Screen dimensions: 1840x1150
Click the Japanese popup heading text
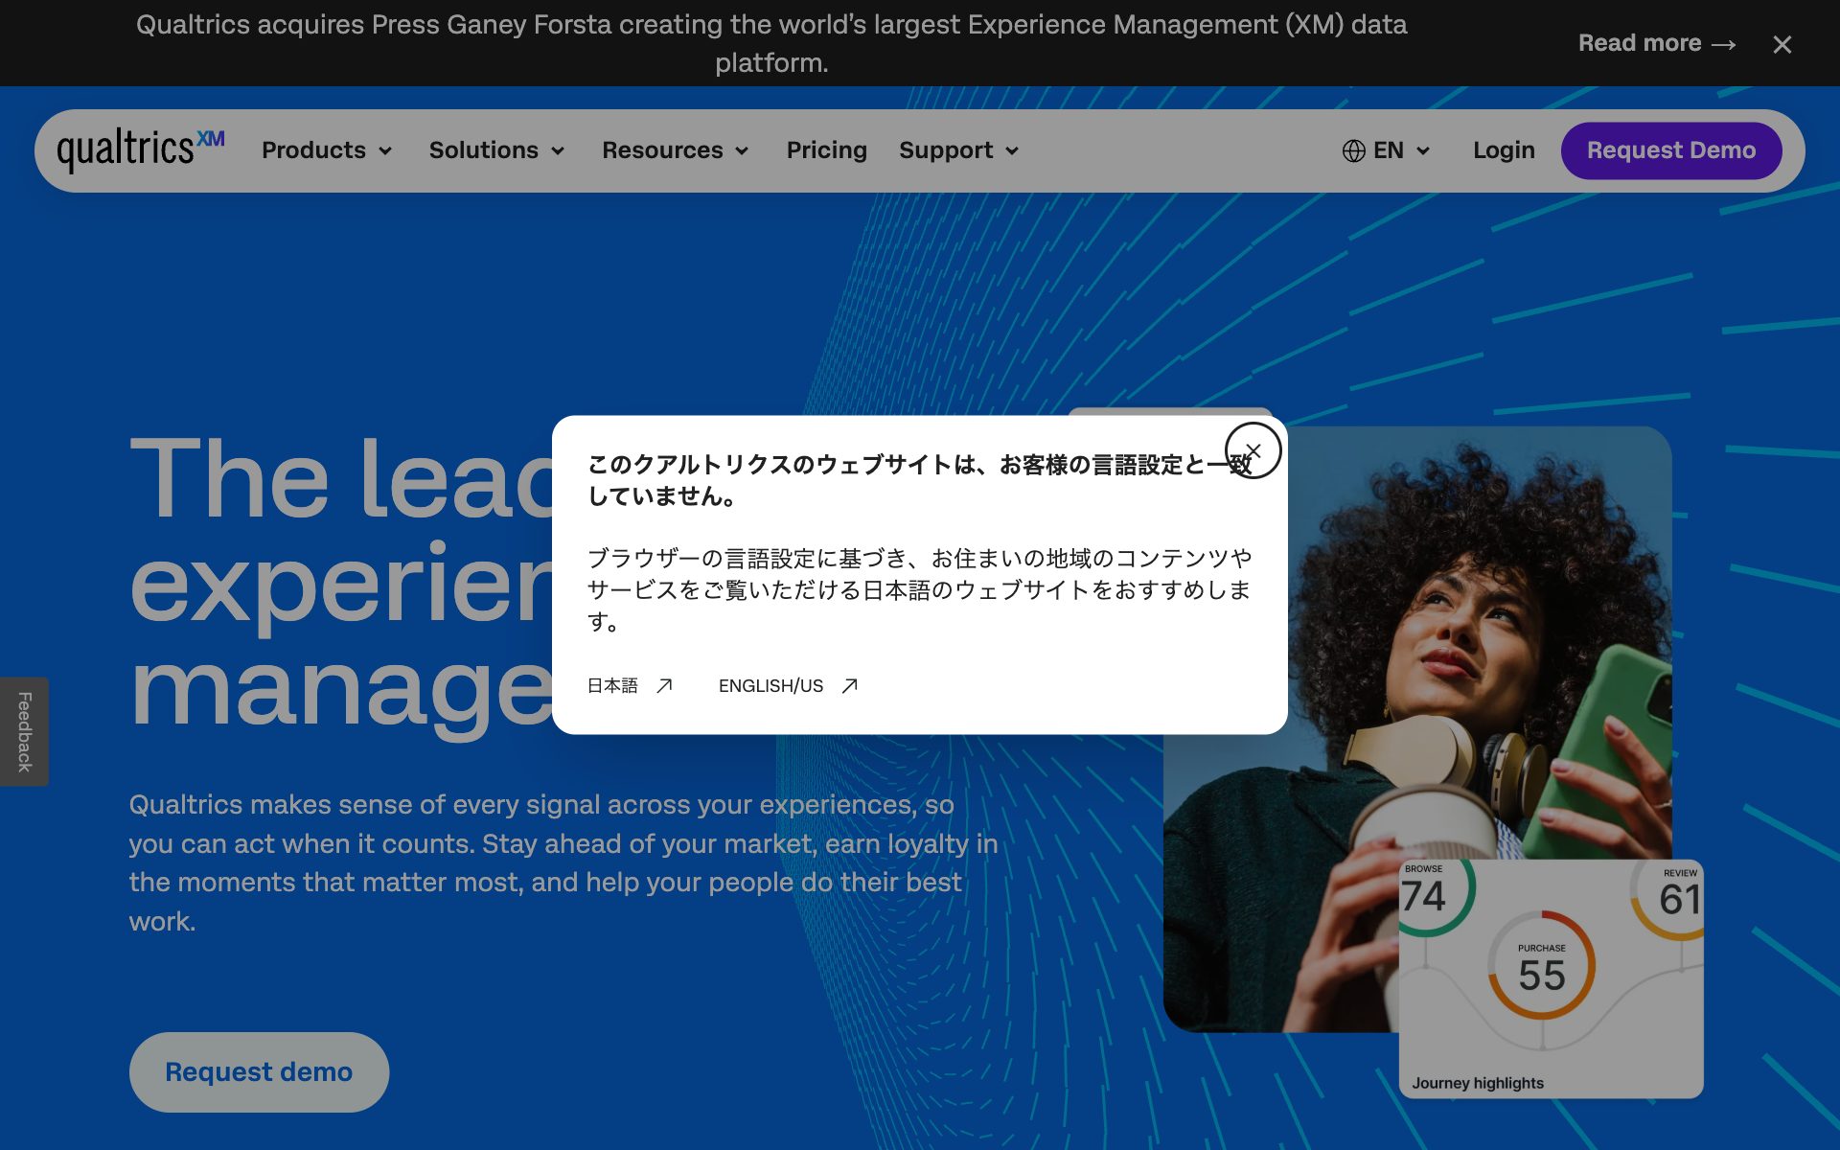[920, 480]
